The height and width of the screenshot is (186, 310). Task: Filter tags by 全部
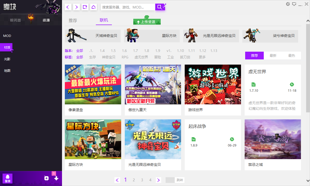click(80, 57)
